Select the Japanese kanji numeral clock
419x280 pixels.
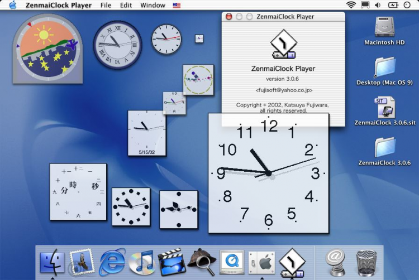click(78, 192)
